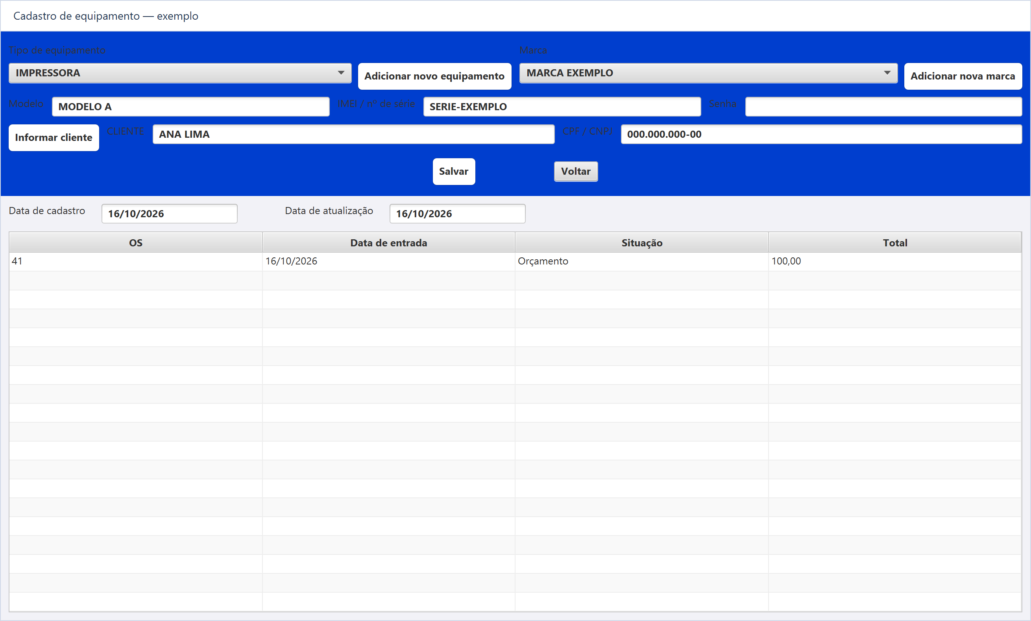The image size is (1031, 621).
Task: Click the empty Senha field
Action: click(x=883, y=107)
